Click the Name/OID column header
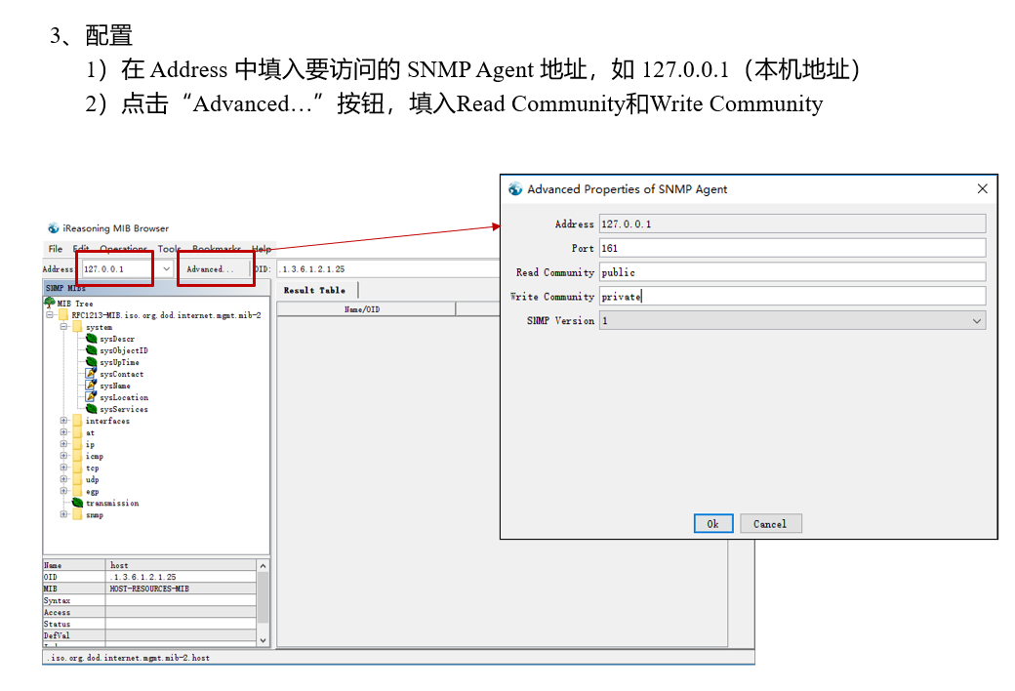This screenshot has height=691, width=1015. pos(366,309)
